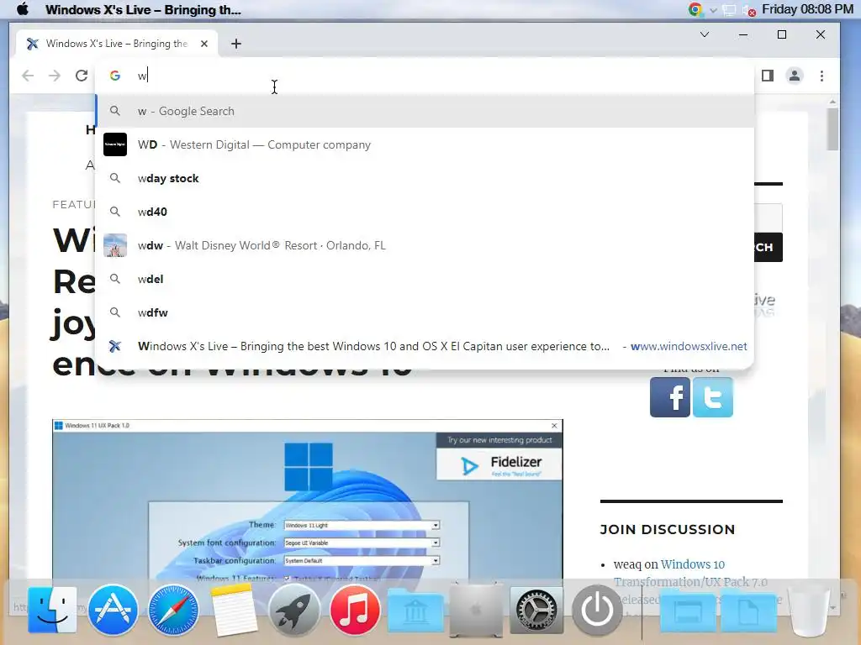
Task: Open the window folder in dock
Action: (x=688, y=612)
